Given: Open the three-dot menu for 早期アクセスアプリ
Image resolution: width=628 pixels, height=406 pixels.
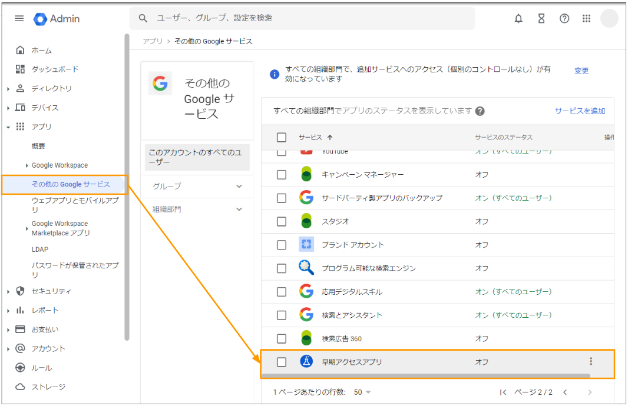Looking at the screenshot, I should pyautogui.click(x=591, y=362).
